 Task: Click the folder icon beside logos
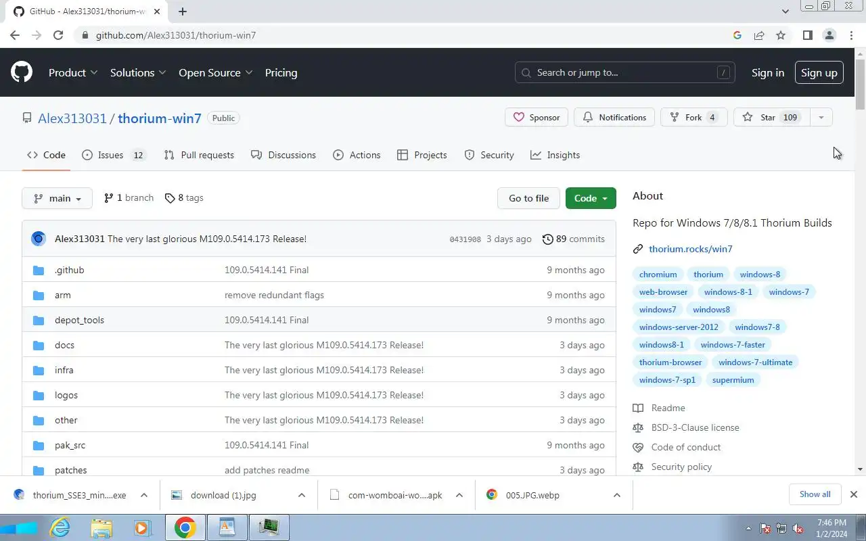[x=39, y=395]
